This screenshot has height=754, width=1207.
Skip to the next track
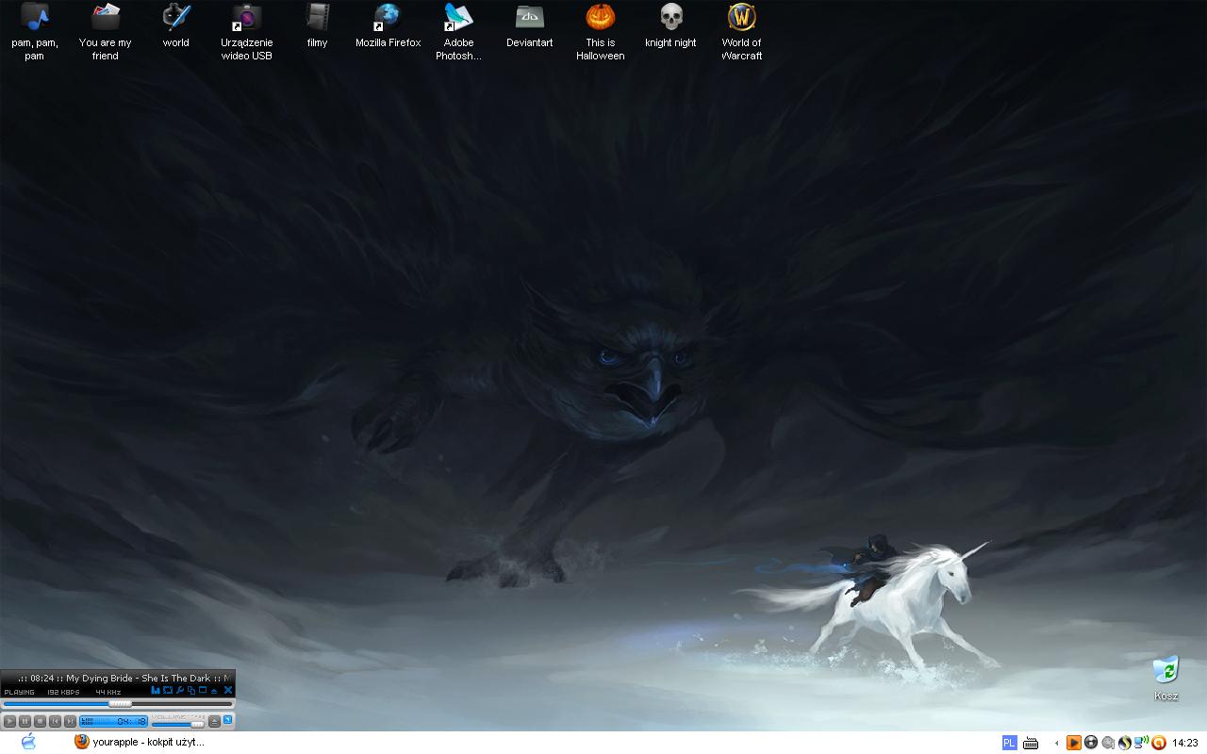(70, 721)
